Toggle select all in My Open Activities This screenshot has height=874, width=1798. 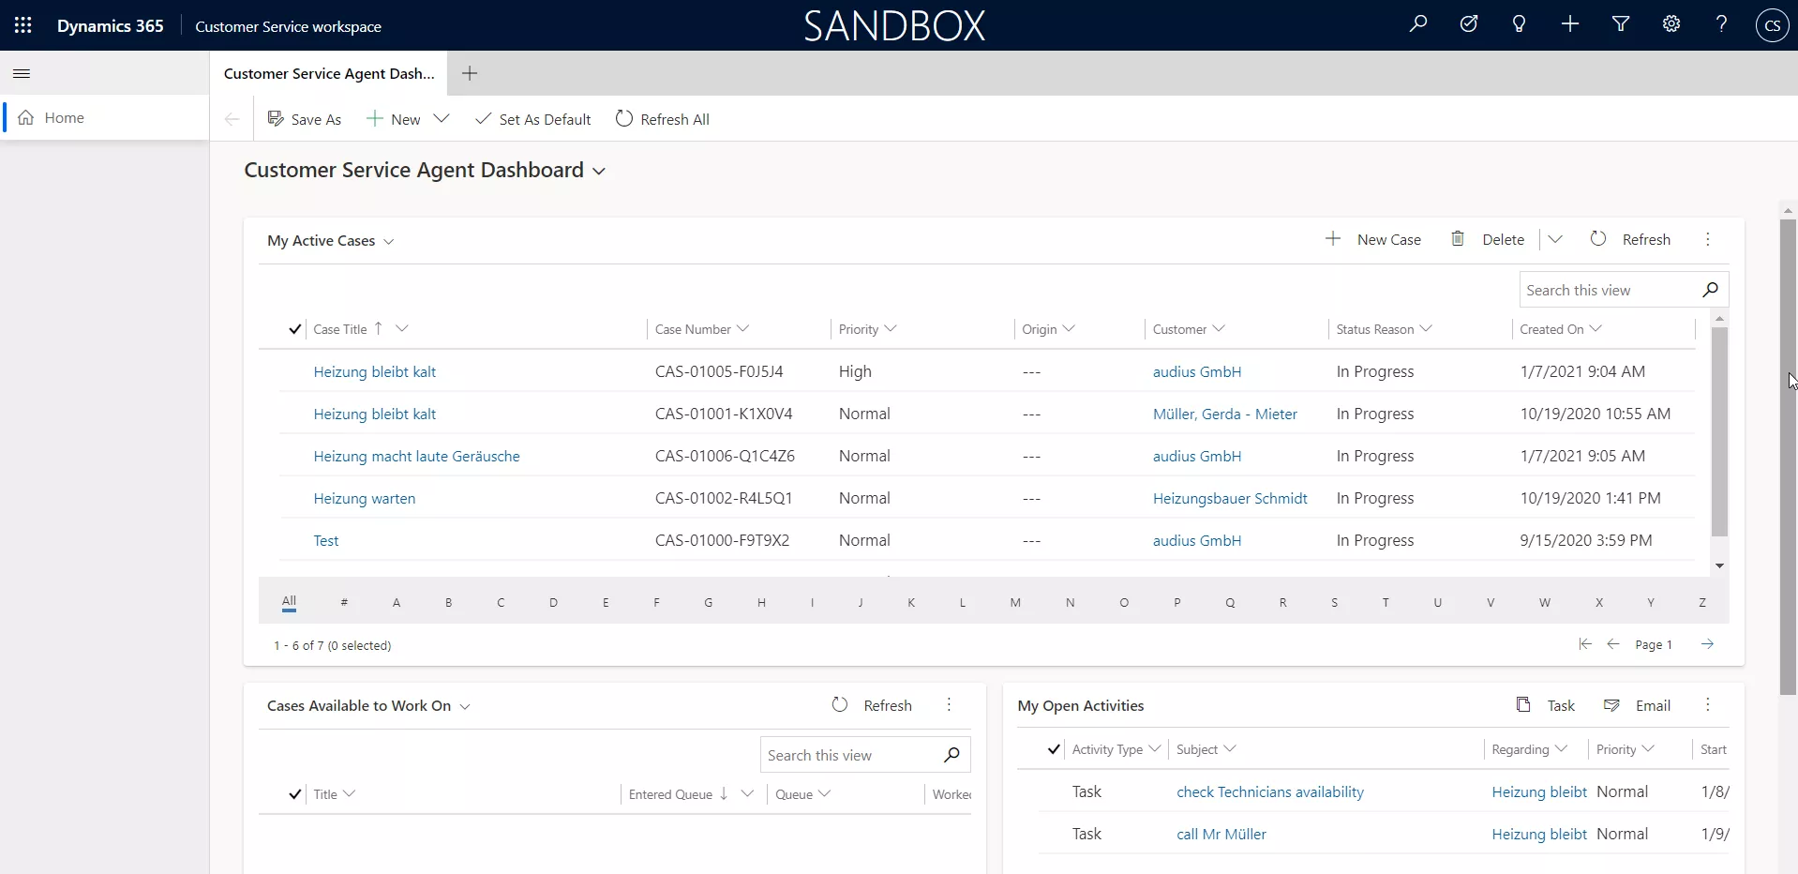click(1054, 749)
